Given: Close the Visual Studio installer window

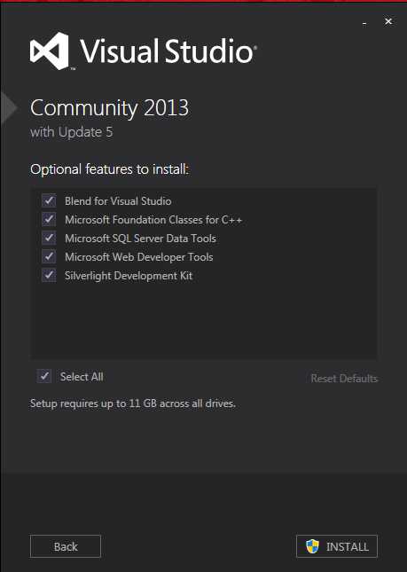Looking at the screenshot, I should coord(388,22).
